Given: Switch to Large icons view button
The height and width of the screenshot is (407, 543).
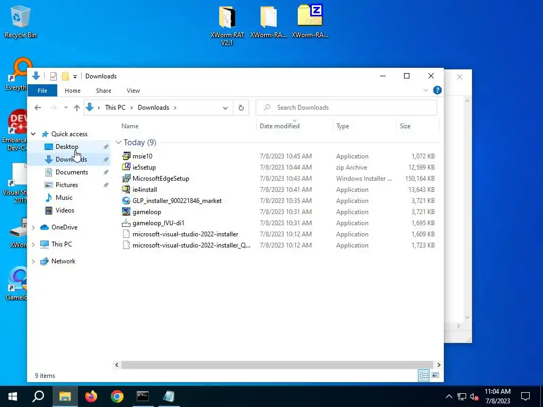Looking at the screenshot, I should point(435,375).
